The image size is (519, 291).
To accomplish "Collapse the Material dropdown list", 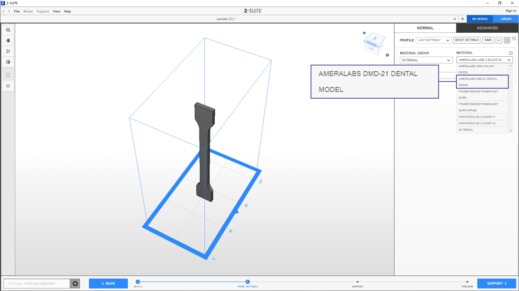I will click(x=509, y=60).
